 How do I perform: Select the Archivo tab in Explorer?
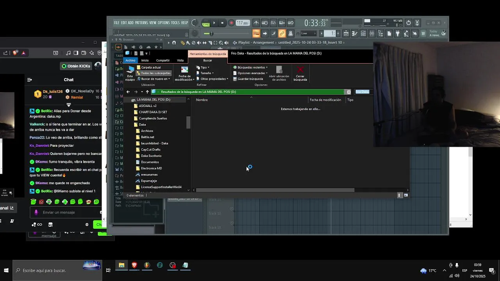(130, 60)
